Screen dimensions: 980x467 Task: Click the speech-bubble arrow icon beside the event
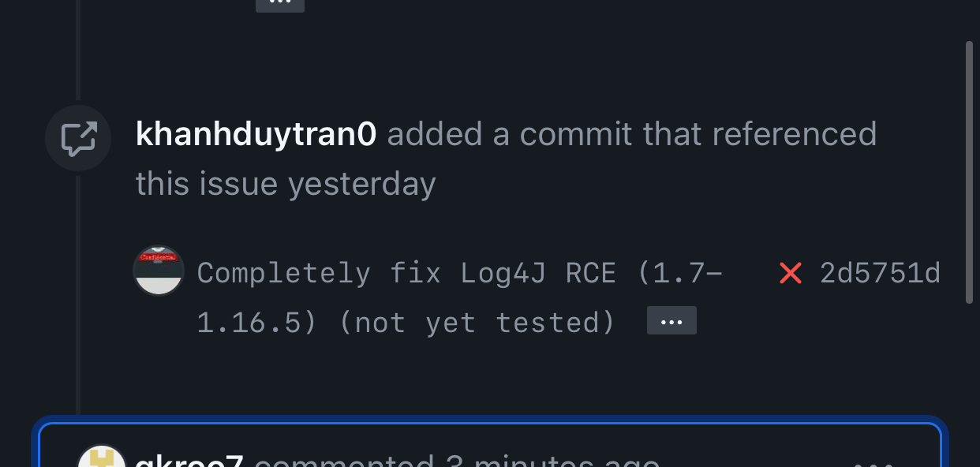tap(78, 138)
